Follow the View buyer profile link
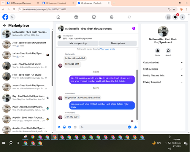The height and width of the screenshot is (152, 190). click(108, 49)
